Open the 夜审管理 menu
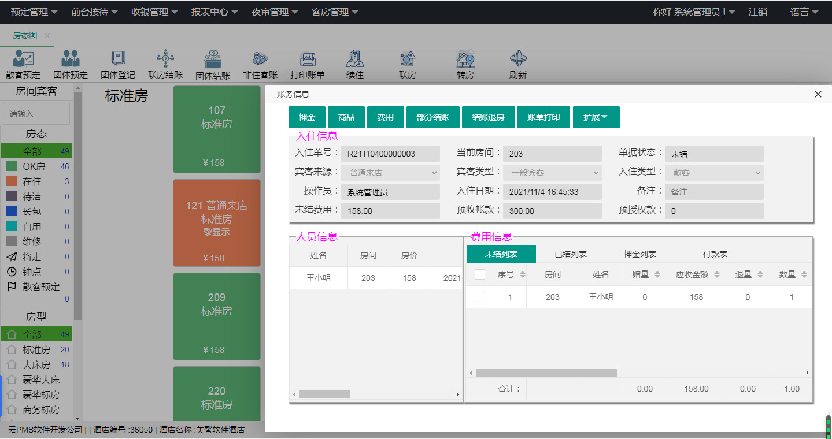Viewport: 832px width, 439px height. point(275,12)
